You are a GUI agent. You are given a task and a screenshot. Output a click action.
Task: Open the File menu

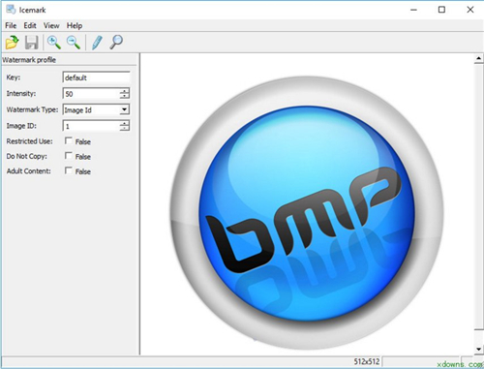11,25
